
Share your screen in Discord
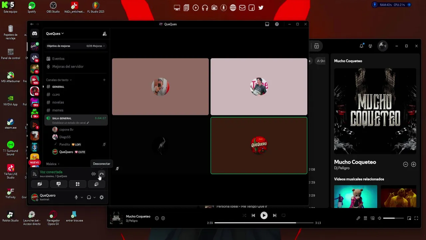pyautogui.click(x=59, y=184)
